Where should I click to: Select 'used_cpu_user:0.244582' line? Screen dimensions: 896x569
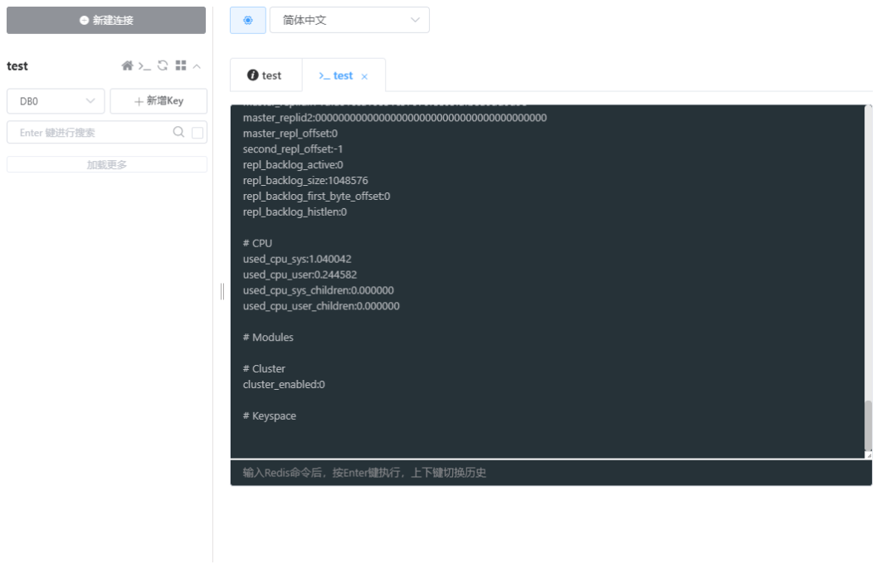tap(300, 275)
